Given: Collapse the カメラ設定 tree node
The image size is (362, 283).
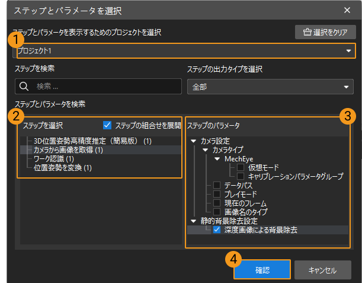Looking at the screenshot, I should tap(194, 141).
